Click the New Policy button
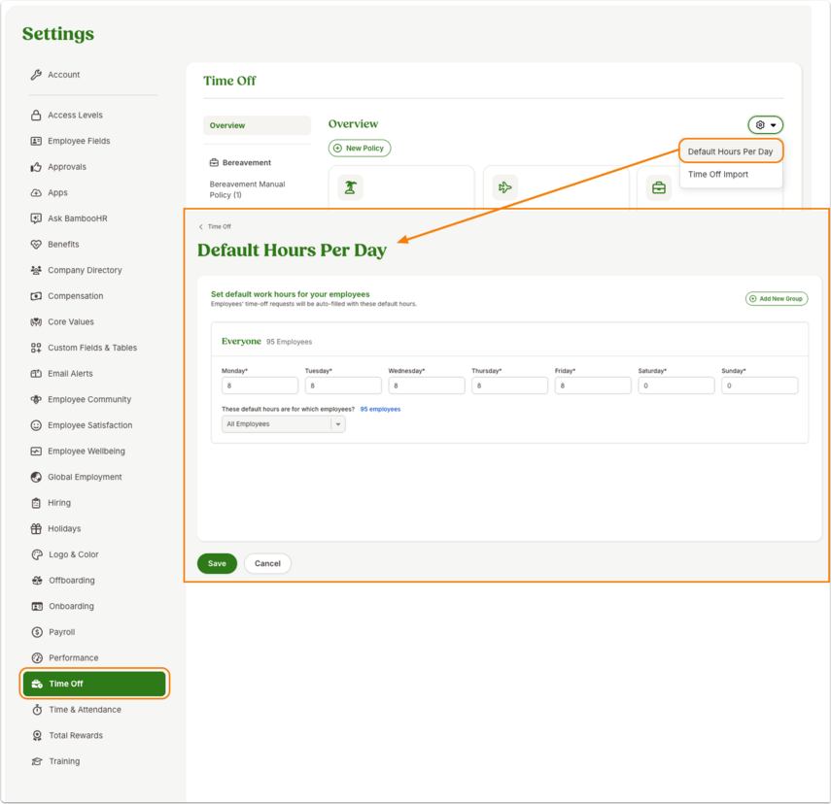Viewport: 831px width, 804px height. click(360, 149)
